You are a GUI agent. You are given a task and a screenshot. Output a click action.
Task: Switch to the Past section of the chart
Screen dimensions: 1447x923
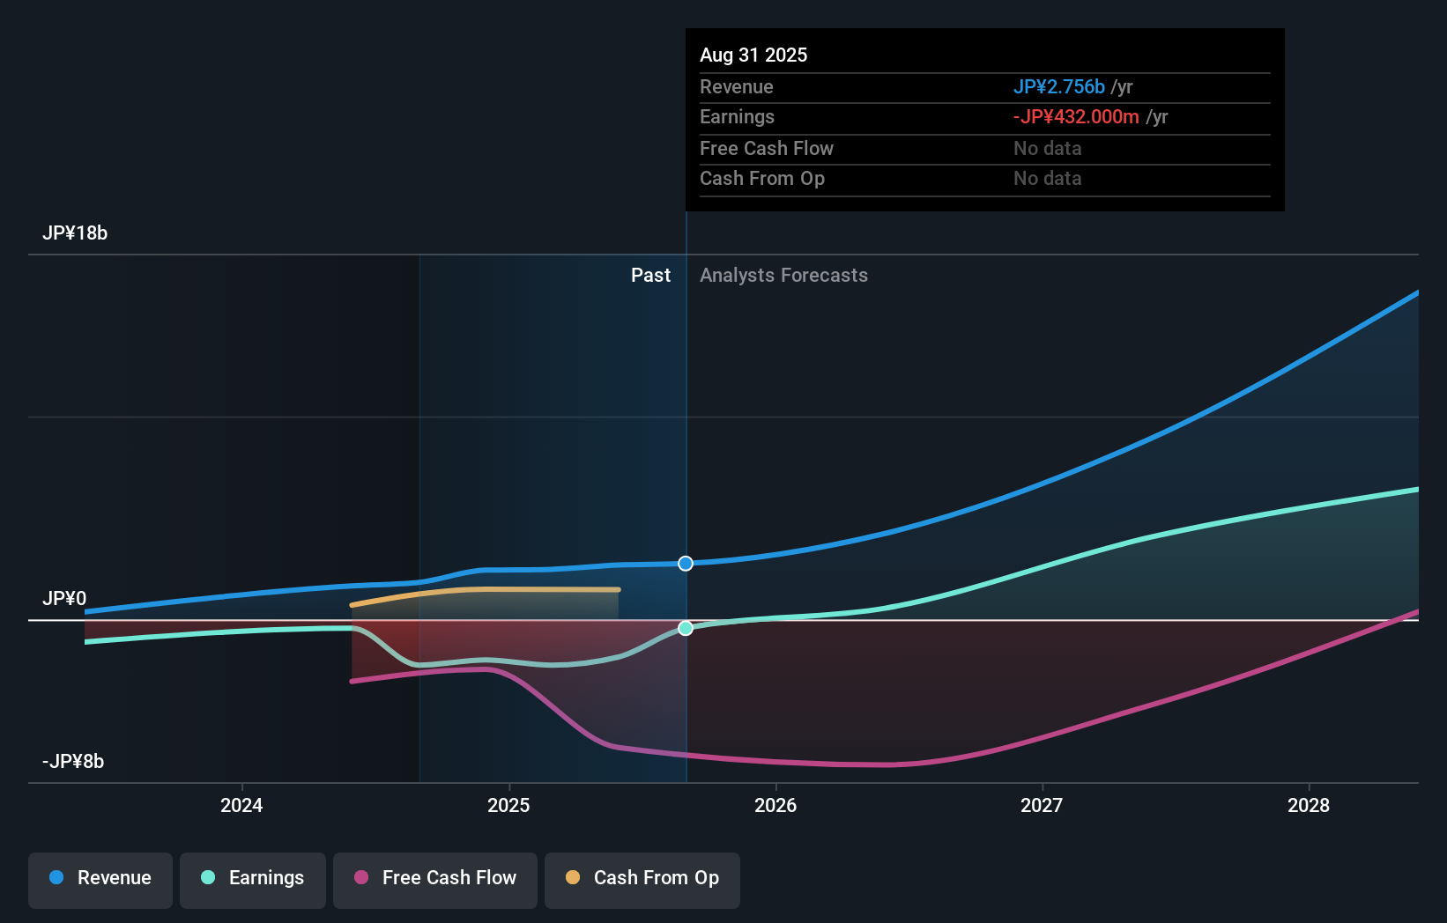(x=650, y=275)
